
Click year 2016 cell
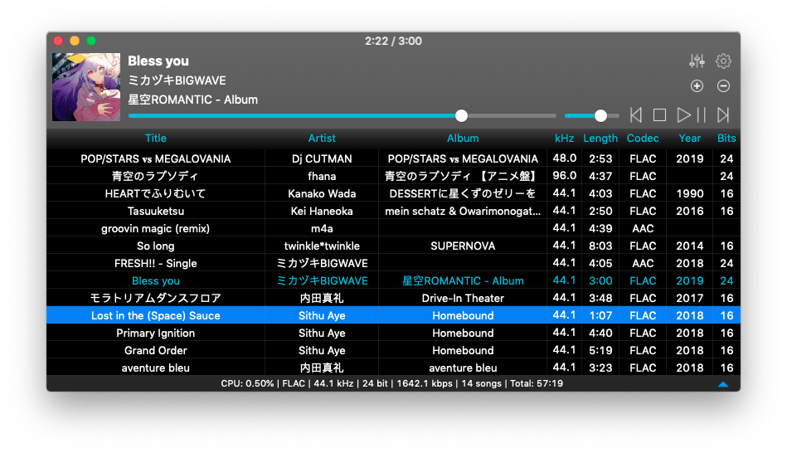point(690,211)
